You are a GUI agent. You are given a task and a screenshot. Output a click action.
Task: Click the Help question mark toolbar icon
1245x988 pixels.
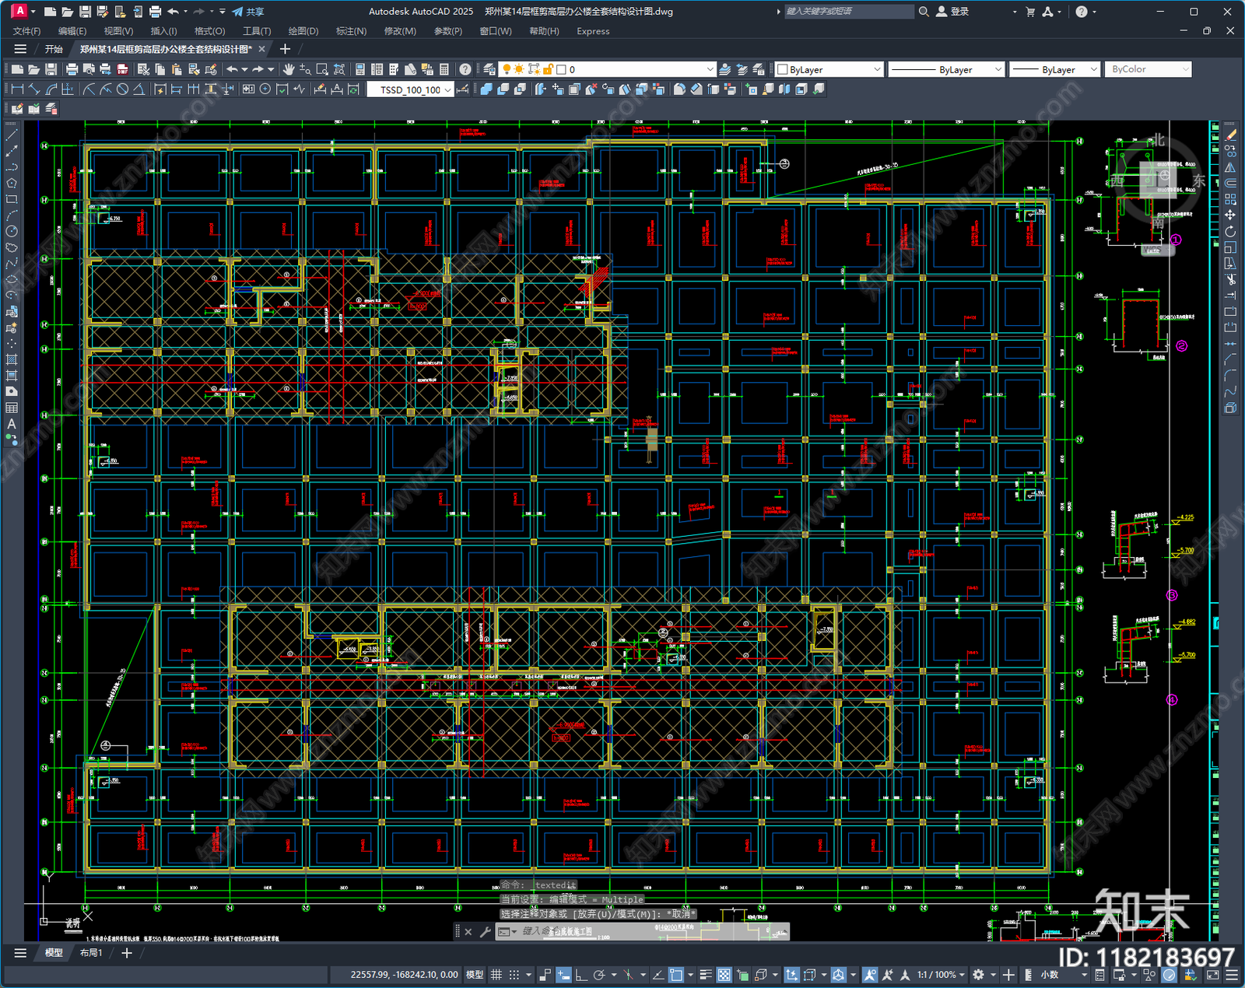(x=465, y=69)
